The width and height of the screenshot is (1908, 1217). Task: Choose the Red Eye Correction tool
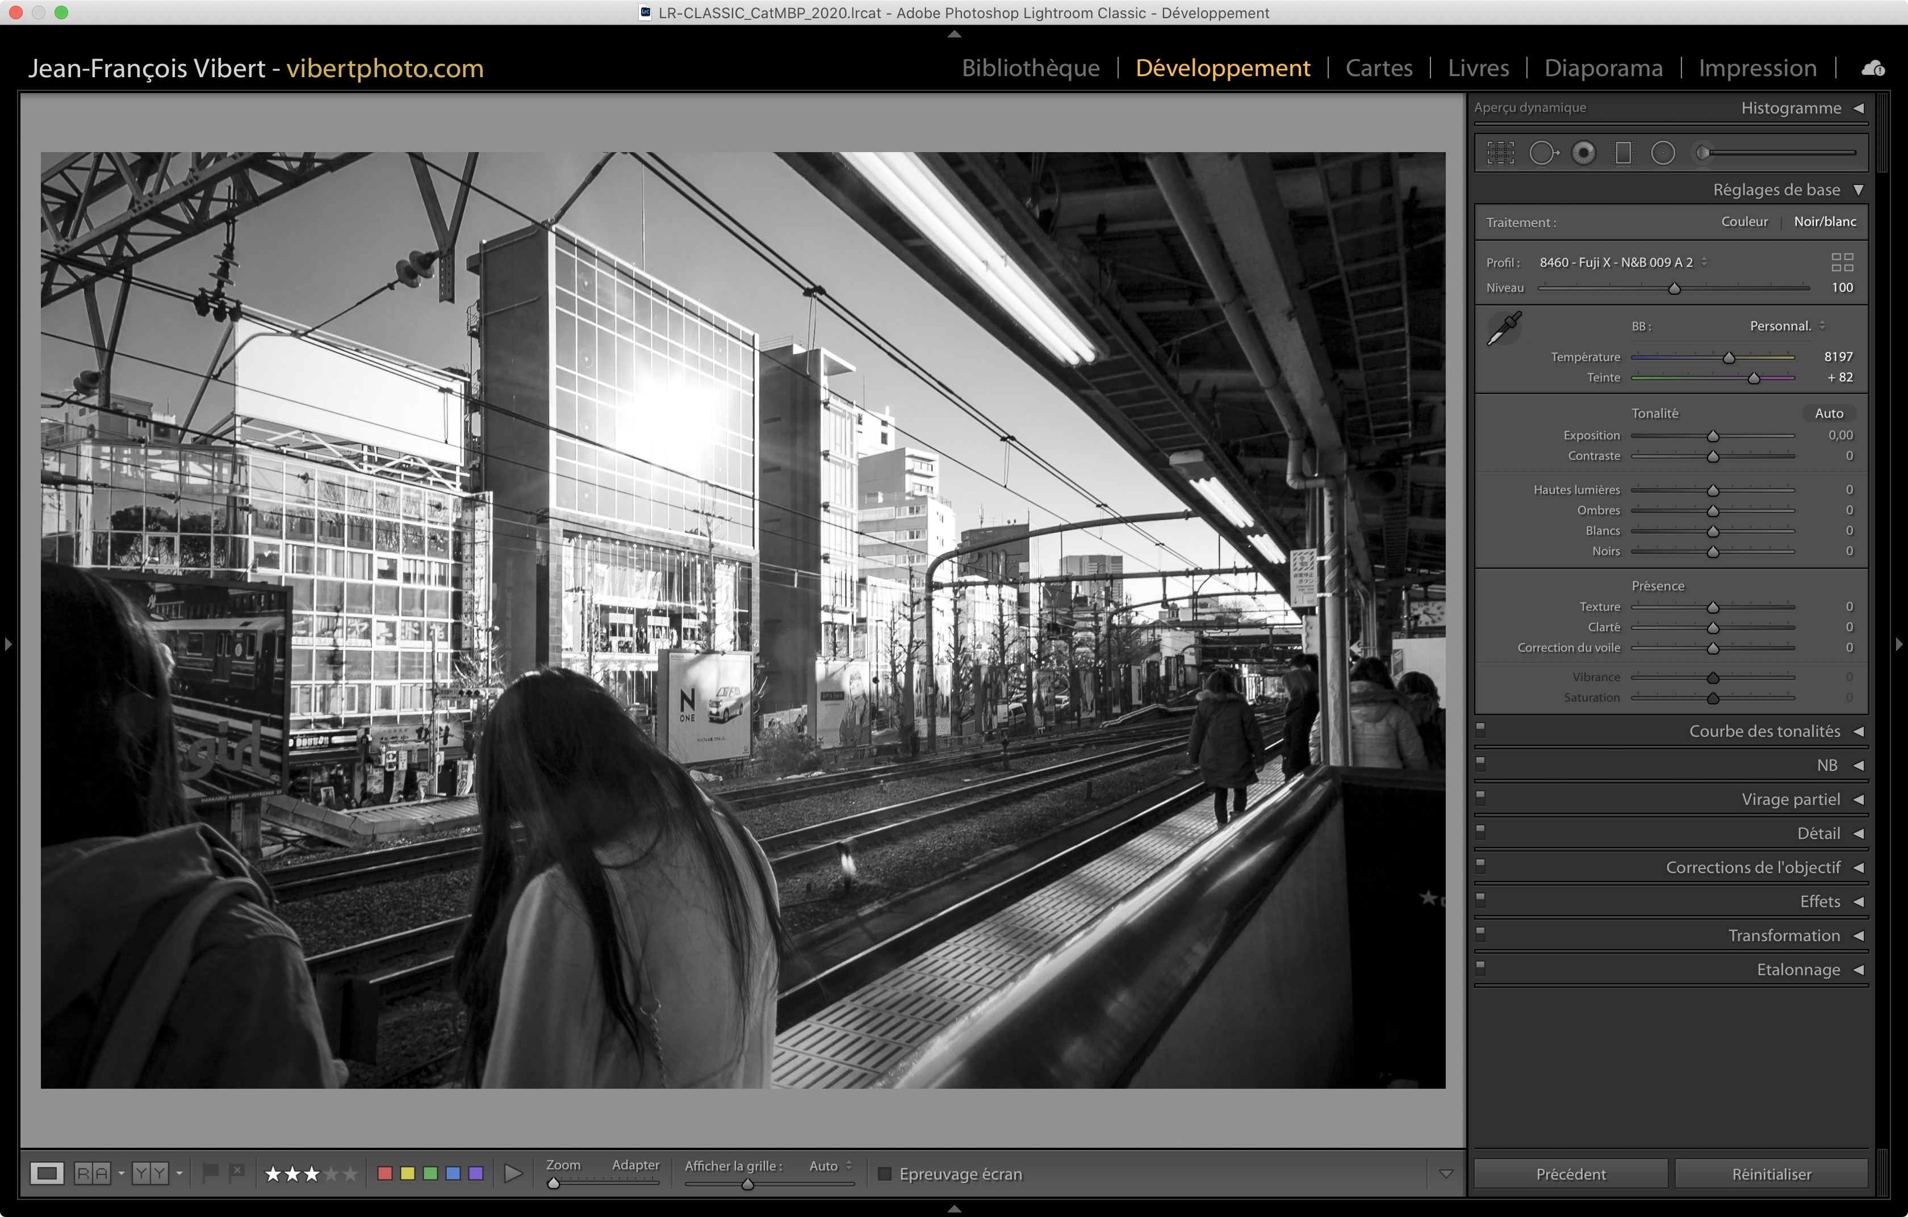[1583, 153]
